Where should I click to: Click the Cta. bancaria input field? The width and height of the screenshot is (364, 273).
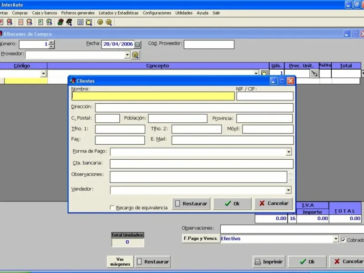coord(202,164)
